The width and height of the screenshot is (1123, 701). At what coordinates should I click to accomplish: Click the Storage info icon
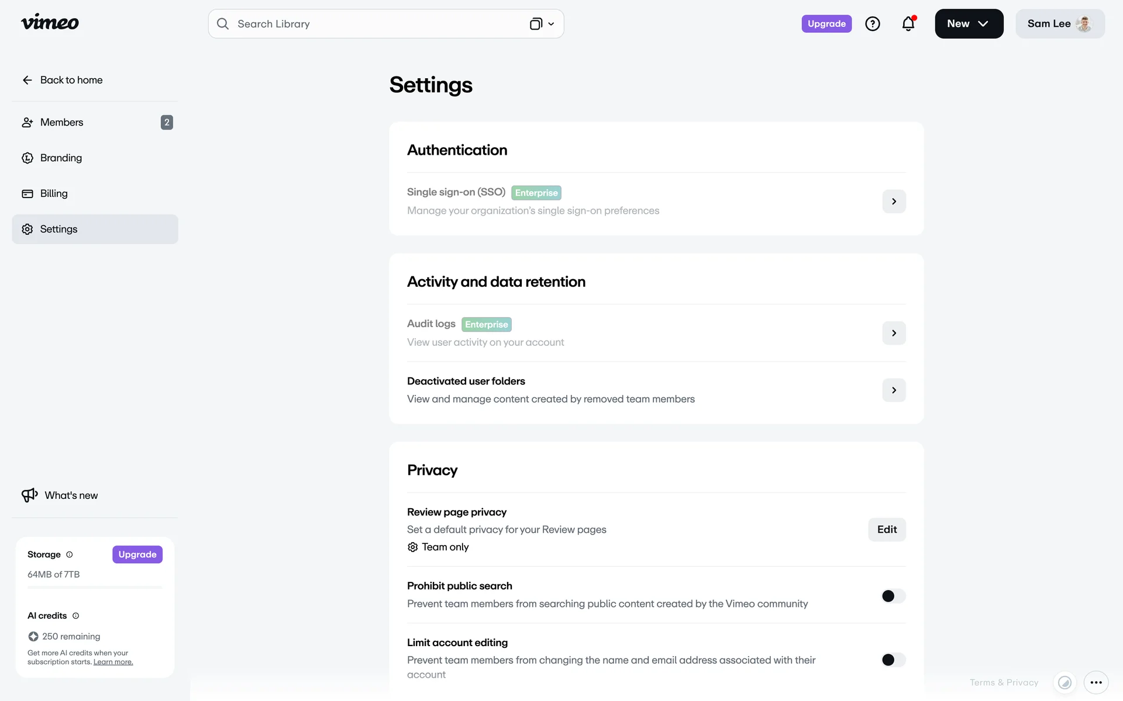tap(70, 554)
